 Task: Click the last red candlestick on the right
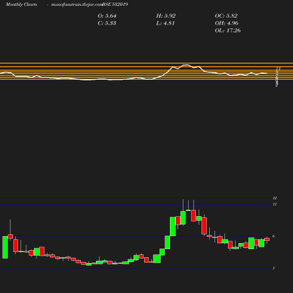pos(267,239)
